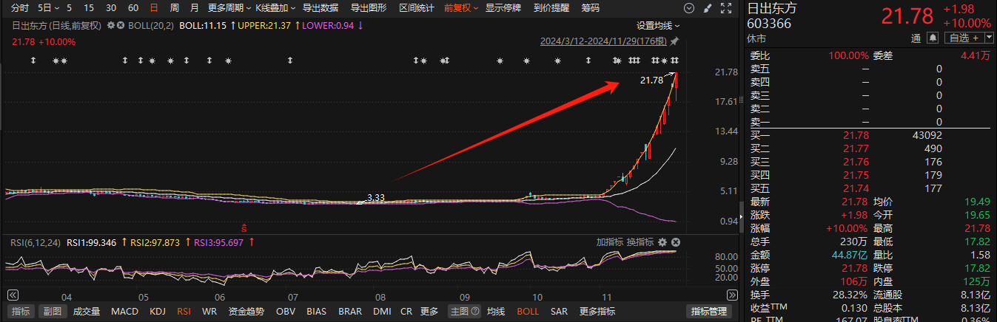The width and height of the screenshot is (997, 322).
Task: Select the MACD indicator tab
Action: coord(124,312)
